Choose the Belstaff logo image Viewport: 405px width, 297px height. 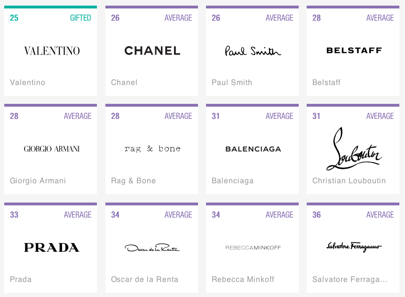click(354, 50)
